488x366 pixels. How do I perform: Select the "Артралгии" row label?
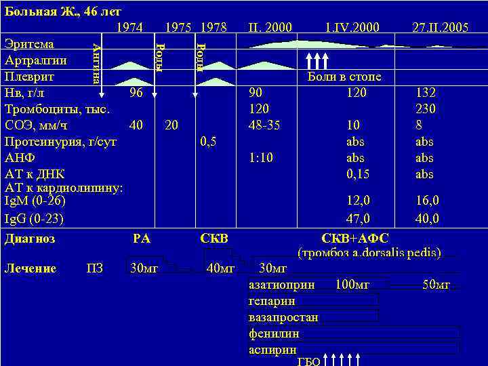tap(36, 60)
